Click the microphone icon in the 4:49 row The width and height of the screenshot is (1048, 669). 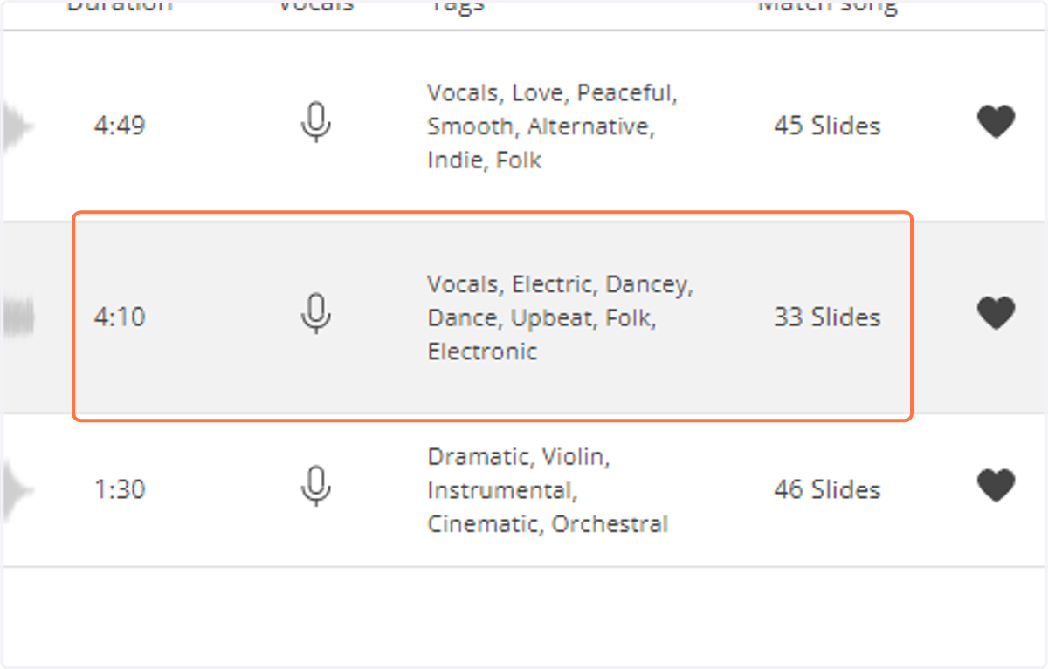point(315,123)
